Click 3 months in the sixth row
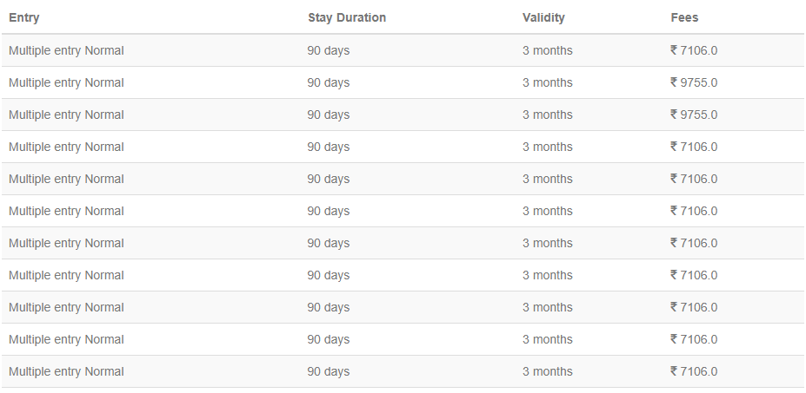This screenshot has width=806, height=393. point(548,211)
